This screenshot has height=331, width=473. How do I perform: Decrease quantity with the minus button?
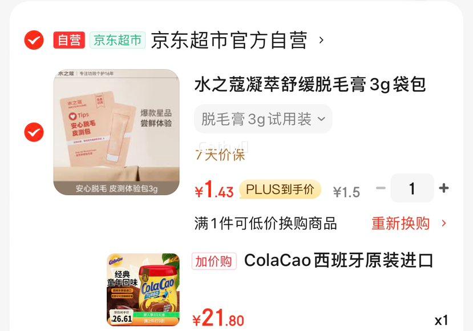(x=381, y=188)
